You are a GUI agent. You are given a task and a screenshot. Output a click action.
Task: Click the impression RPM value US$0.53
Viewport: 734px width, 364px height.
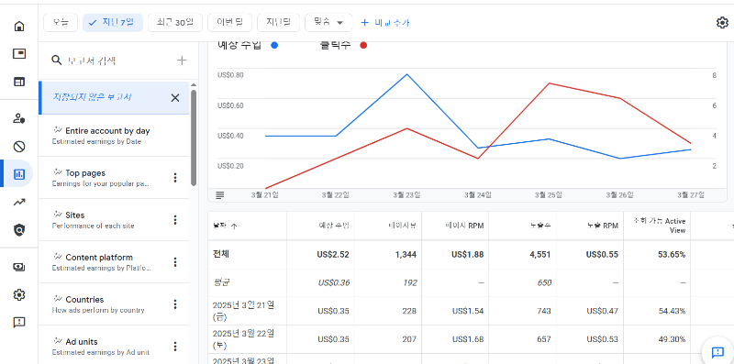pos(603,338)
